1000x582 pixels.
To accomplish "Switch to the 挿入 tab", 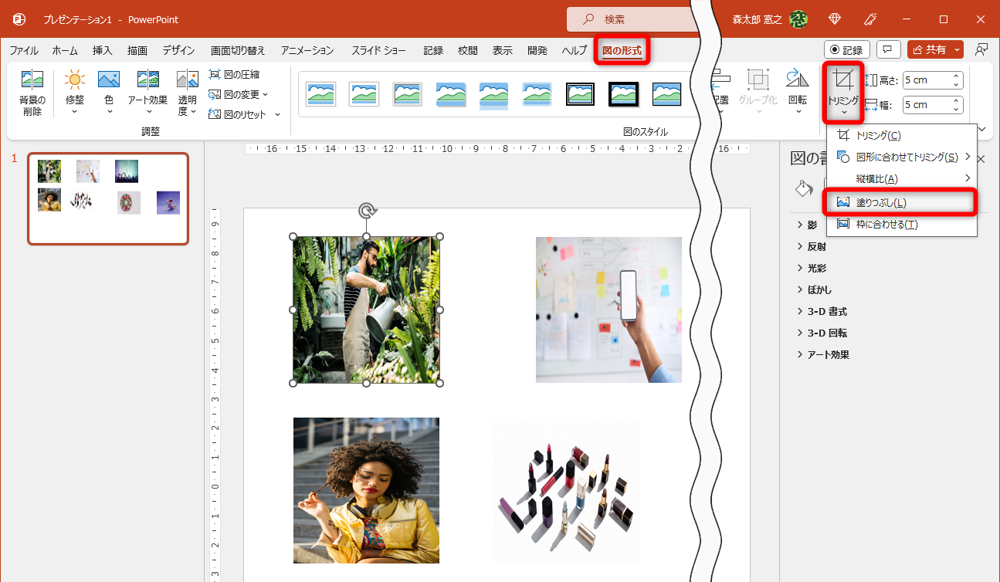I will (103, 50).
